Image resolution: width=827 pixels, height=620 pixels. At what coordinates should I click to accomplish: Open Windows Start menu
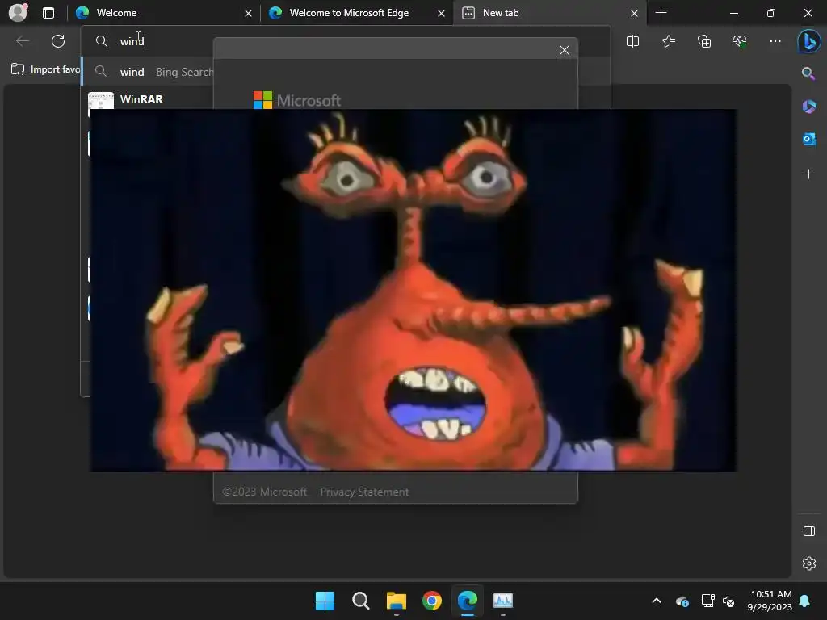click(325, 601)
